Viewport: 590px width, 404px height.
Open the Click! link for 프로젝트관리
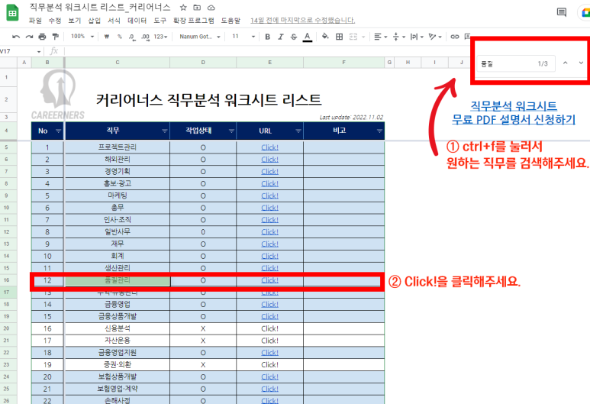(x=269, y=147)
